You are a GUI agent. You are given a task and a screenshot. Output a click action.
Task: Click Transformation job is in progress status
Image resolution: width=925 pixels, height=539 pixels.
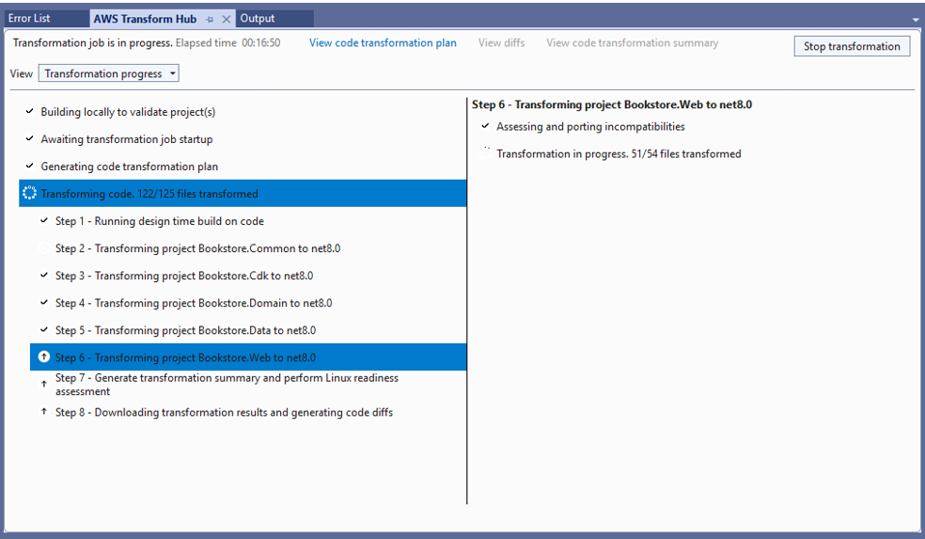(x=93, y=43)
